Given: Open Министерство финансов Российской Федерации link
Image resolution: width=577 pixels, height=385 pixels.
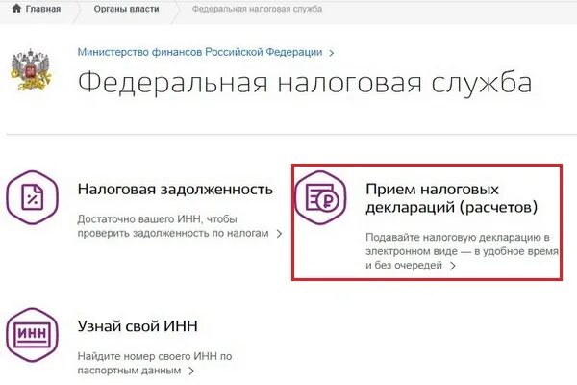Looking at the screenshot, I should click(x=200, y=52).
